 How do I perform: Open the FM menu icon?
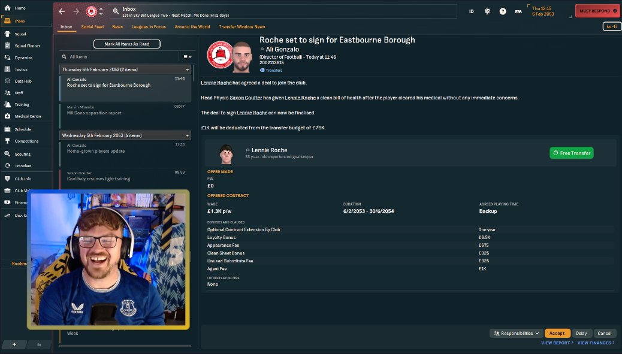tap(518, 11)
